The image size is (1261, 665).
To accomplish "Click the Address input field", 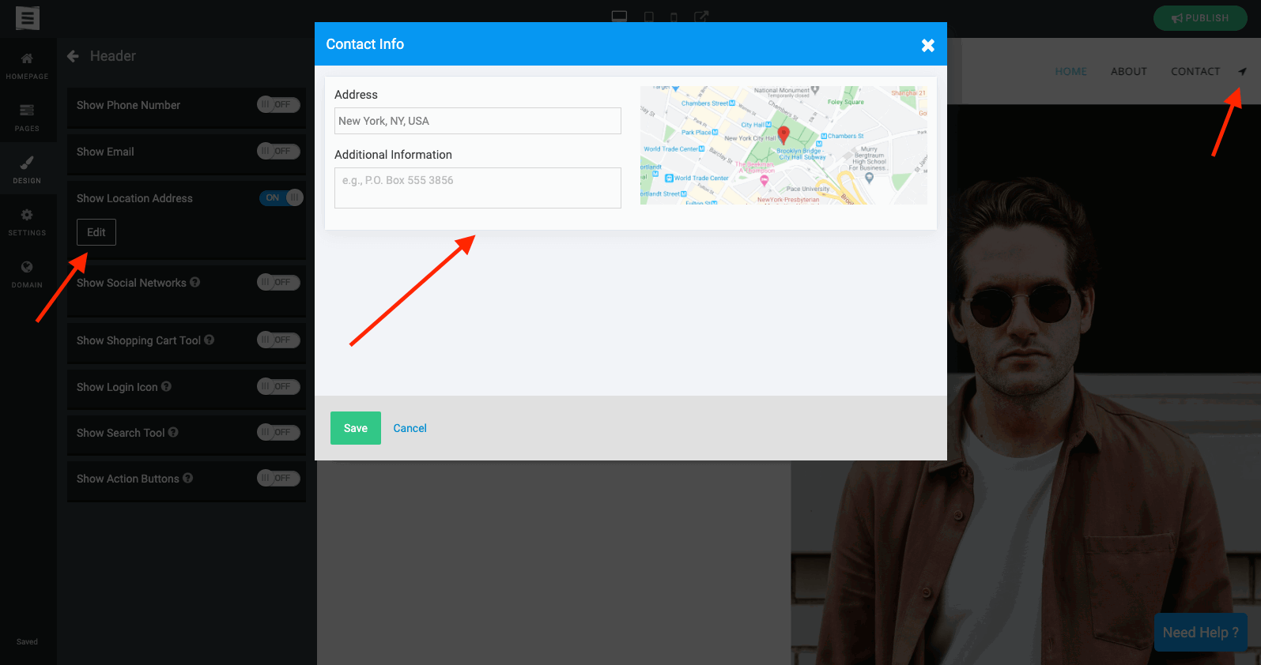I will coord(478,121).
